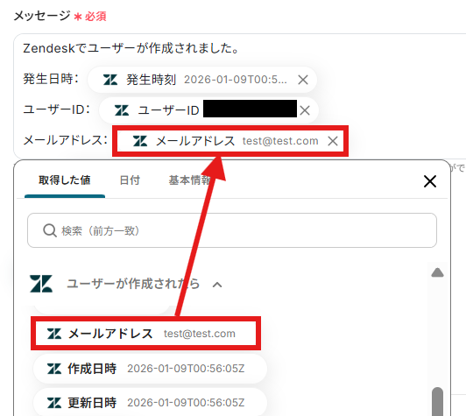Screen dimensions: 466x416
Task: Click the メールアドレス value chip in message
Action: point(230,141)
